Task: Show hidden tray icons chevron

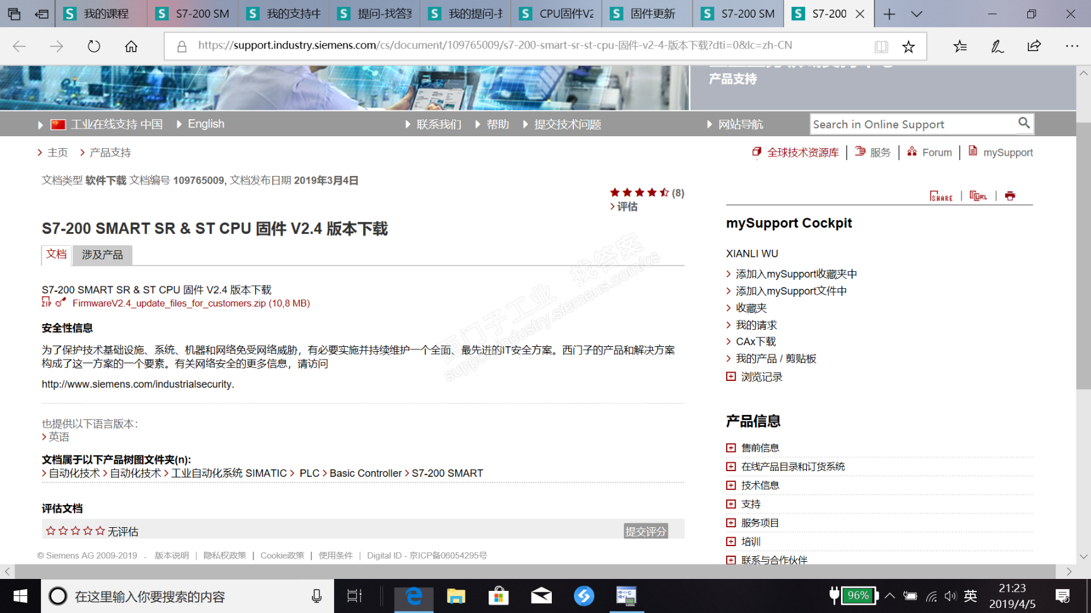Action: click(x=890, y=596)
